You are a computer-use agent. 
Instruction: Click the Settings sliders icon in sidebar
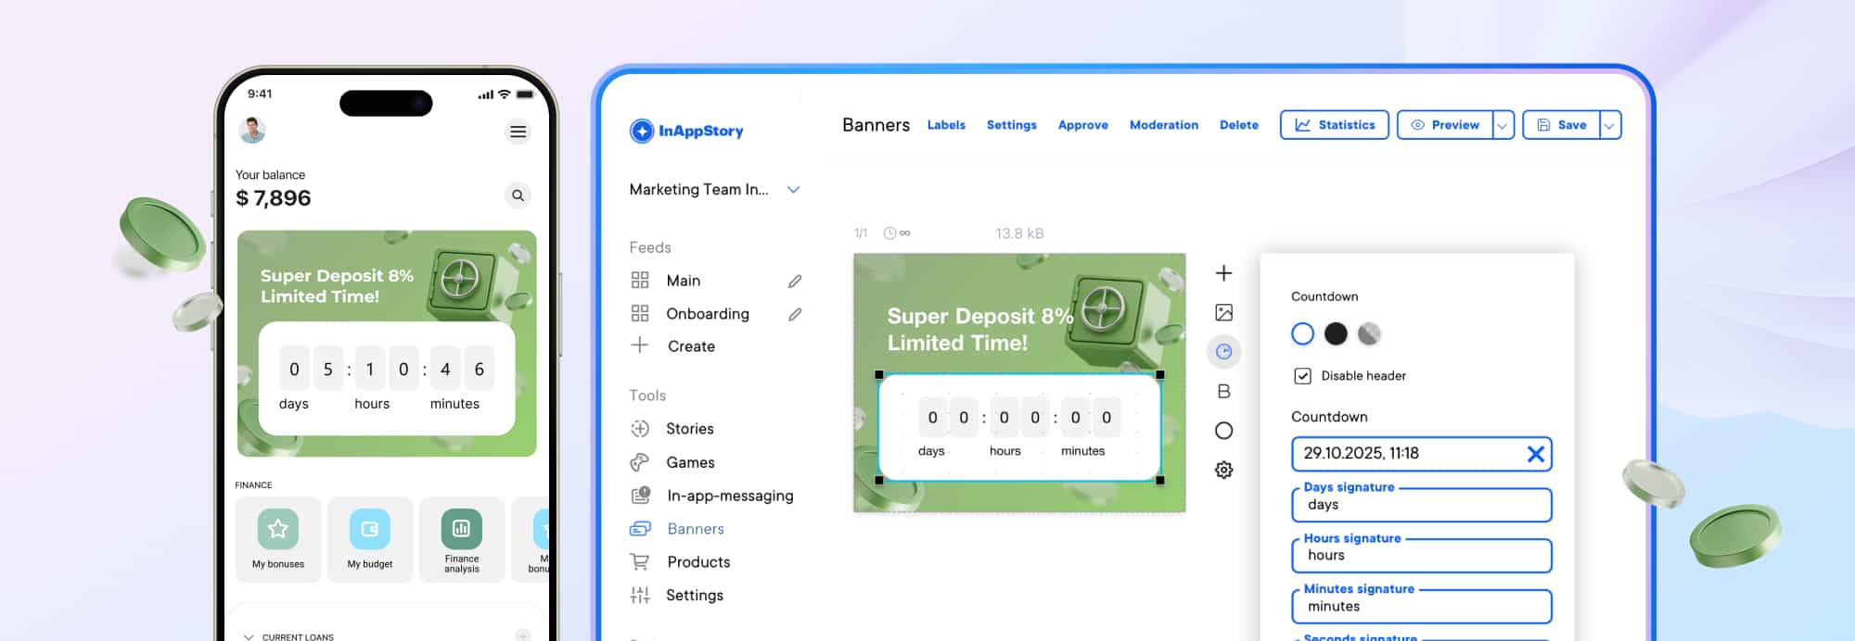click(640, 596)
